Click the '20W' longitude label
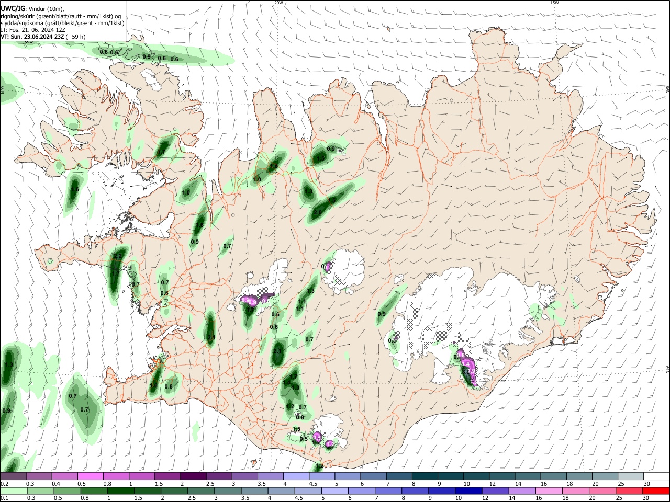 point(278,3)
